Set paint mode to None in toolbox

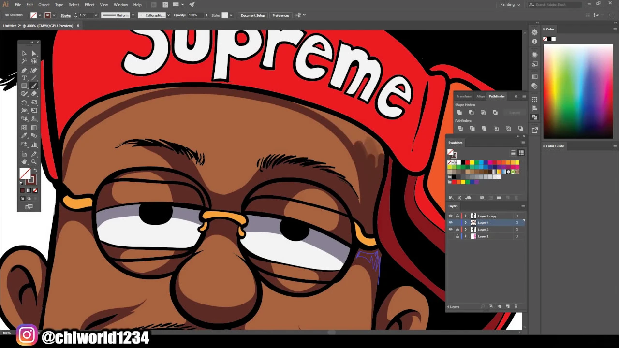click(35, 190)
